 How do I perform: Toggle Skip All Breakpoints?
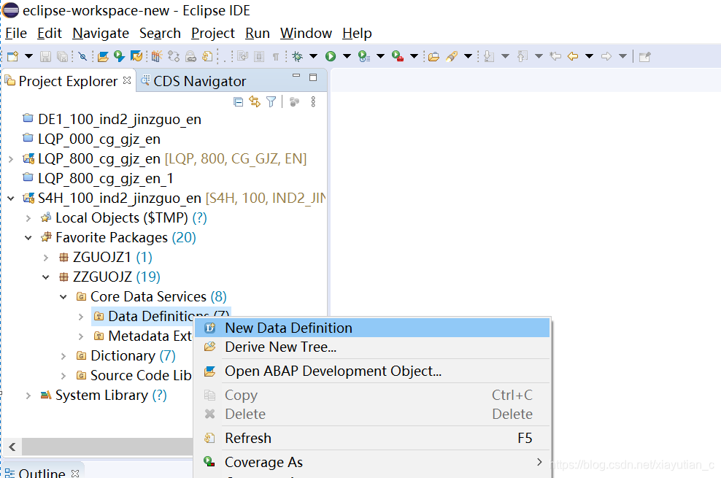pyautogui.click(x=82, y=56)
